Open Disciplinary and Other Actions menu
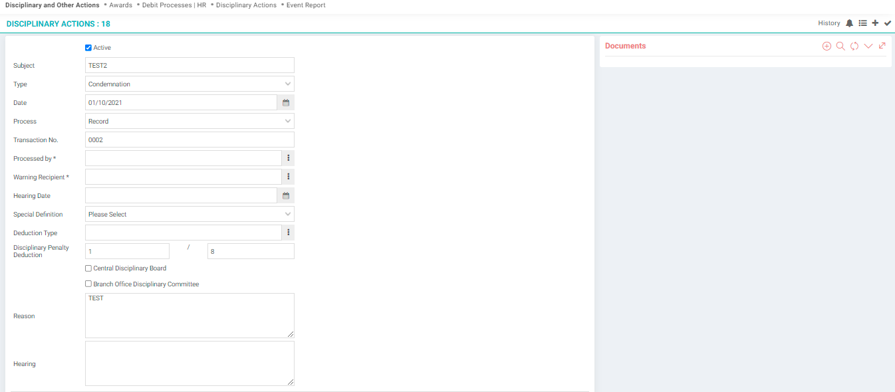895x392 pixels. click(53, 5)
